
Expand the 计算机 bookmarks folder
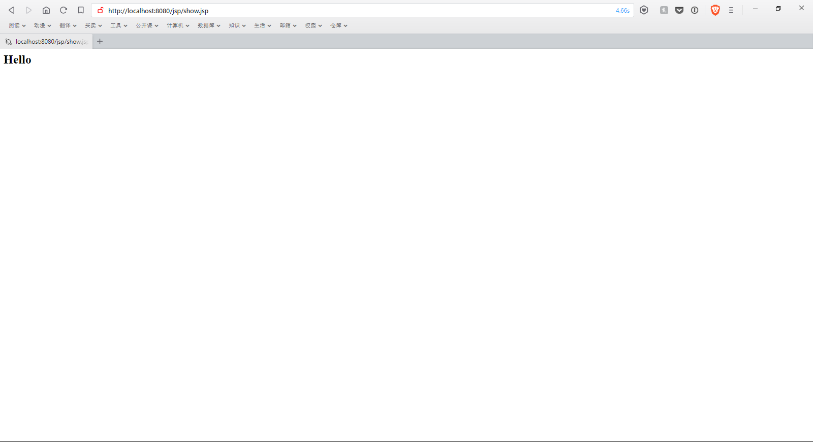[x=178, y=25]
